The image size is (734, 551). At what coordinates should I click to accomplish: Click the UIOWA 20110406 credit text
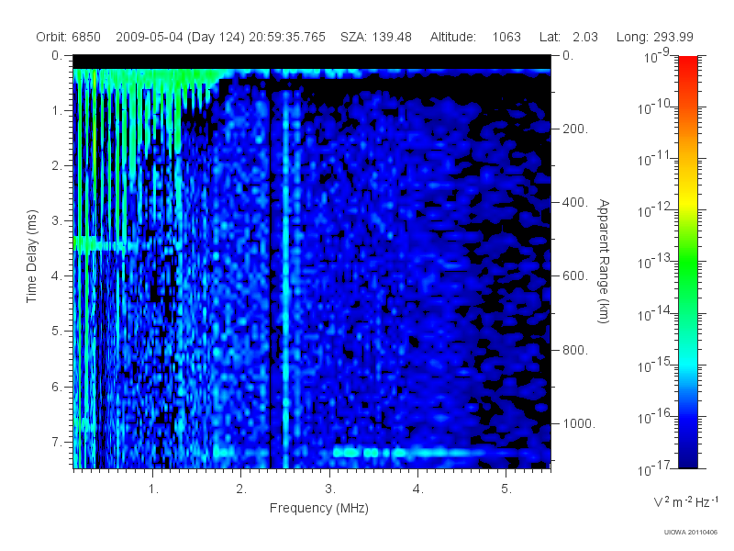(x=691, y=533)
